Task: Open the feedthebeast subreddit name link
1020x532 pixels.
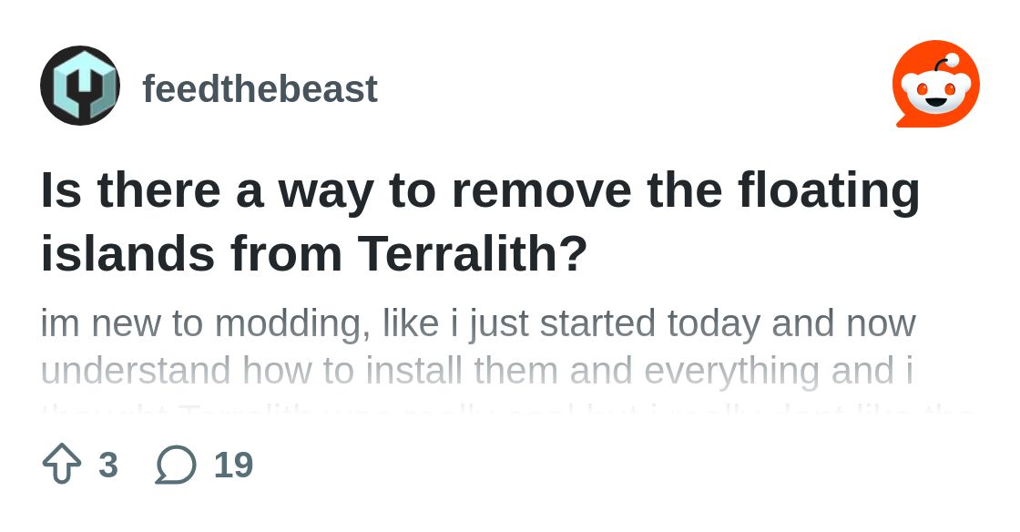Action: 260,89
